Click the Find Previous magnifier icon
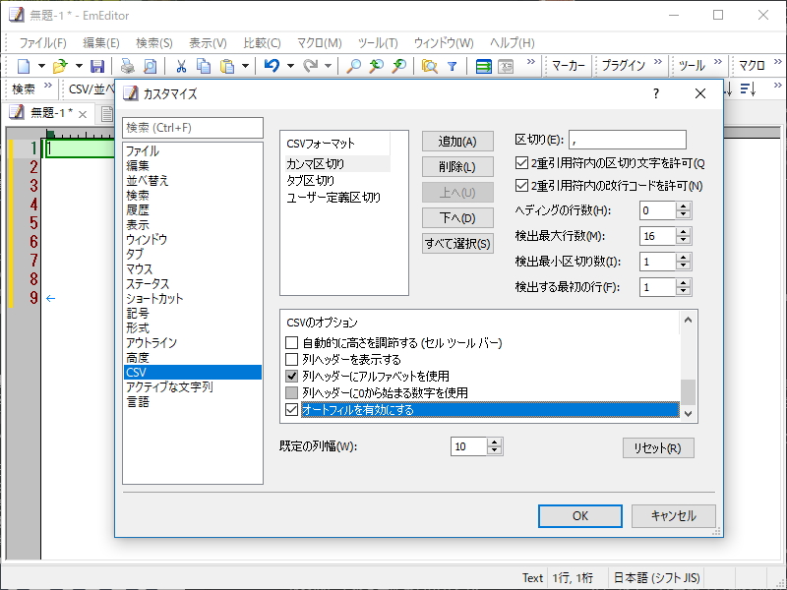Viewport: 787px width, 590px height. [377, 66]
